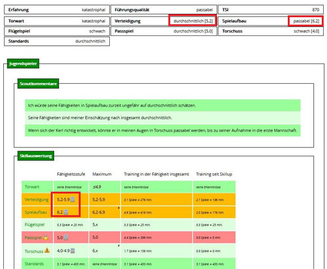The height and width of the screenshot is (269, 327).
Task: Click the Torschuss maximum '6.x' cell
Action: point(105,251)
